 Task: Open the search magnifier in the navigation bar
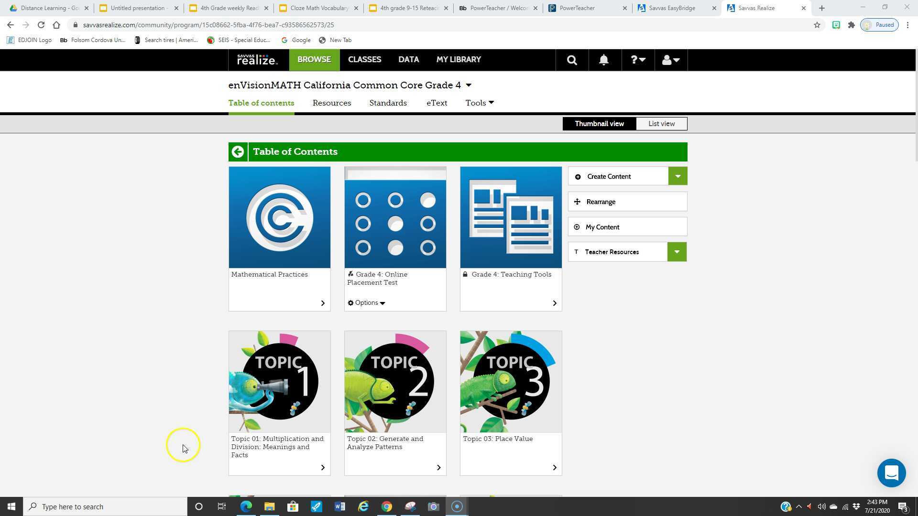[572, 60]
